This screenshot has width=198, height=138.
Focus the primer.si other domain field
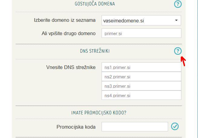(141, 33)
